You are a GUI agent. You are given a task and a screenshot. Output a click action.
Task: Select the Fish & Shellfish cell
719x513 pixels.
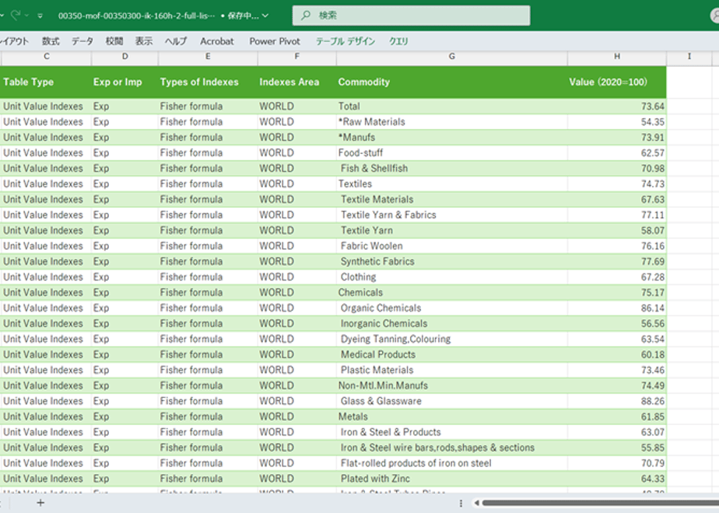click(451, 169)
